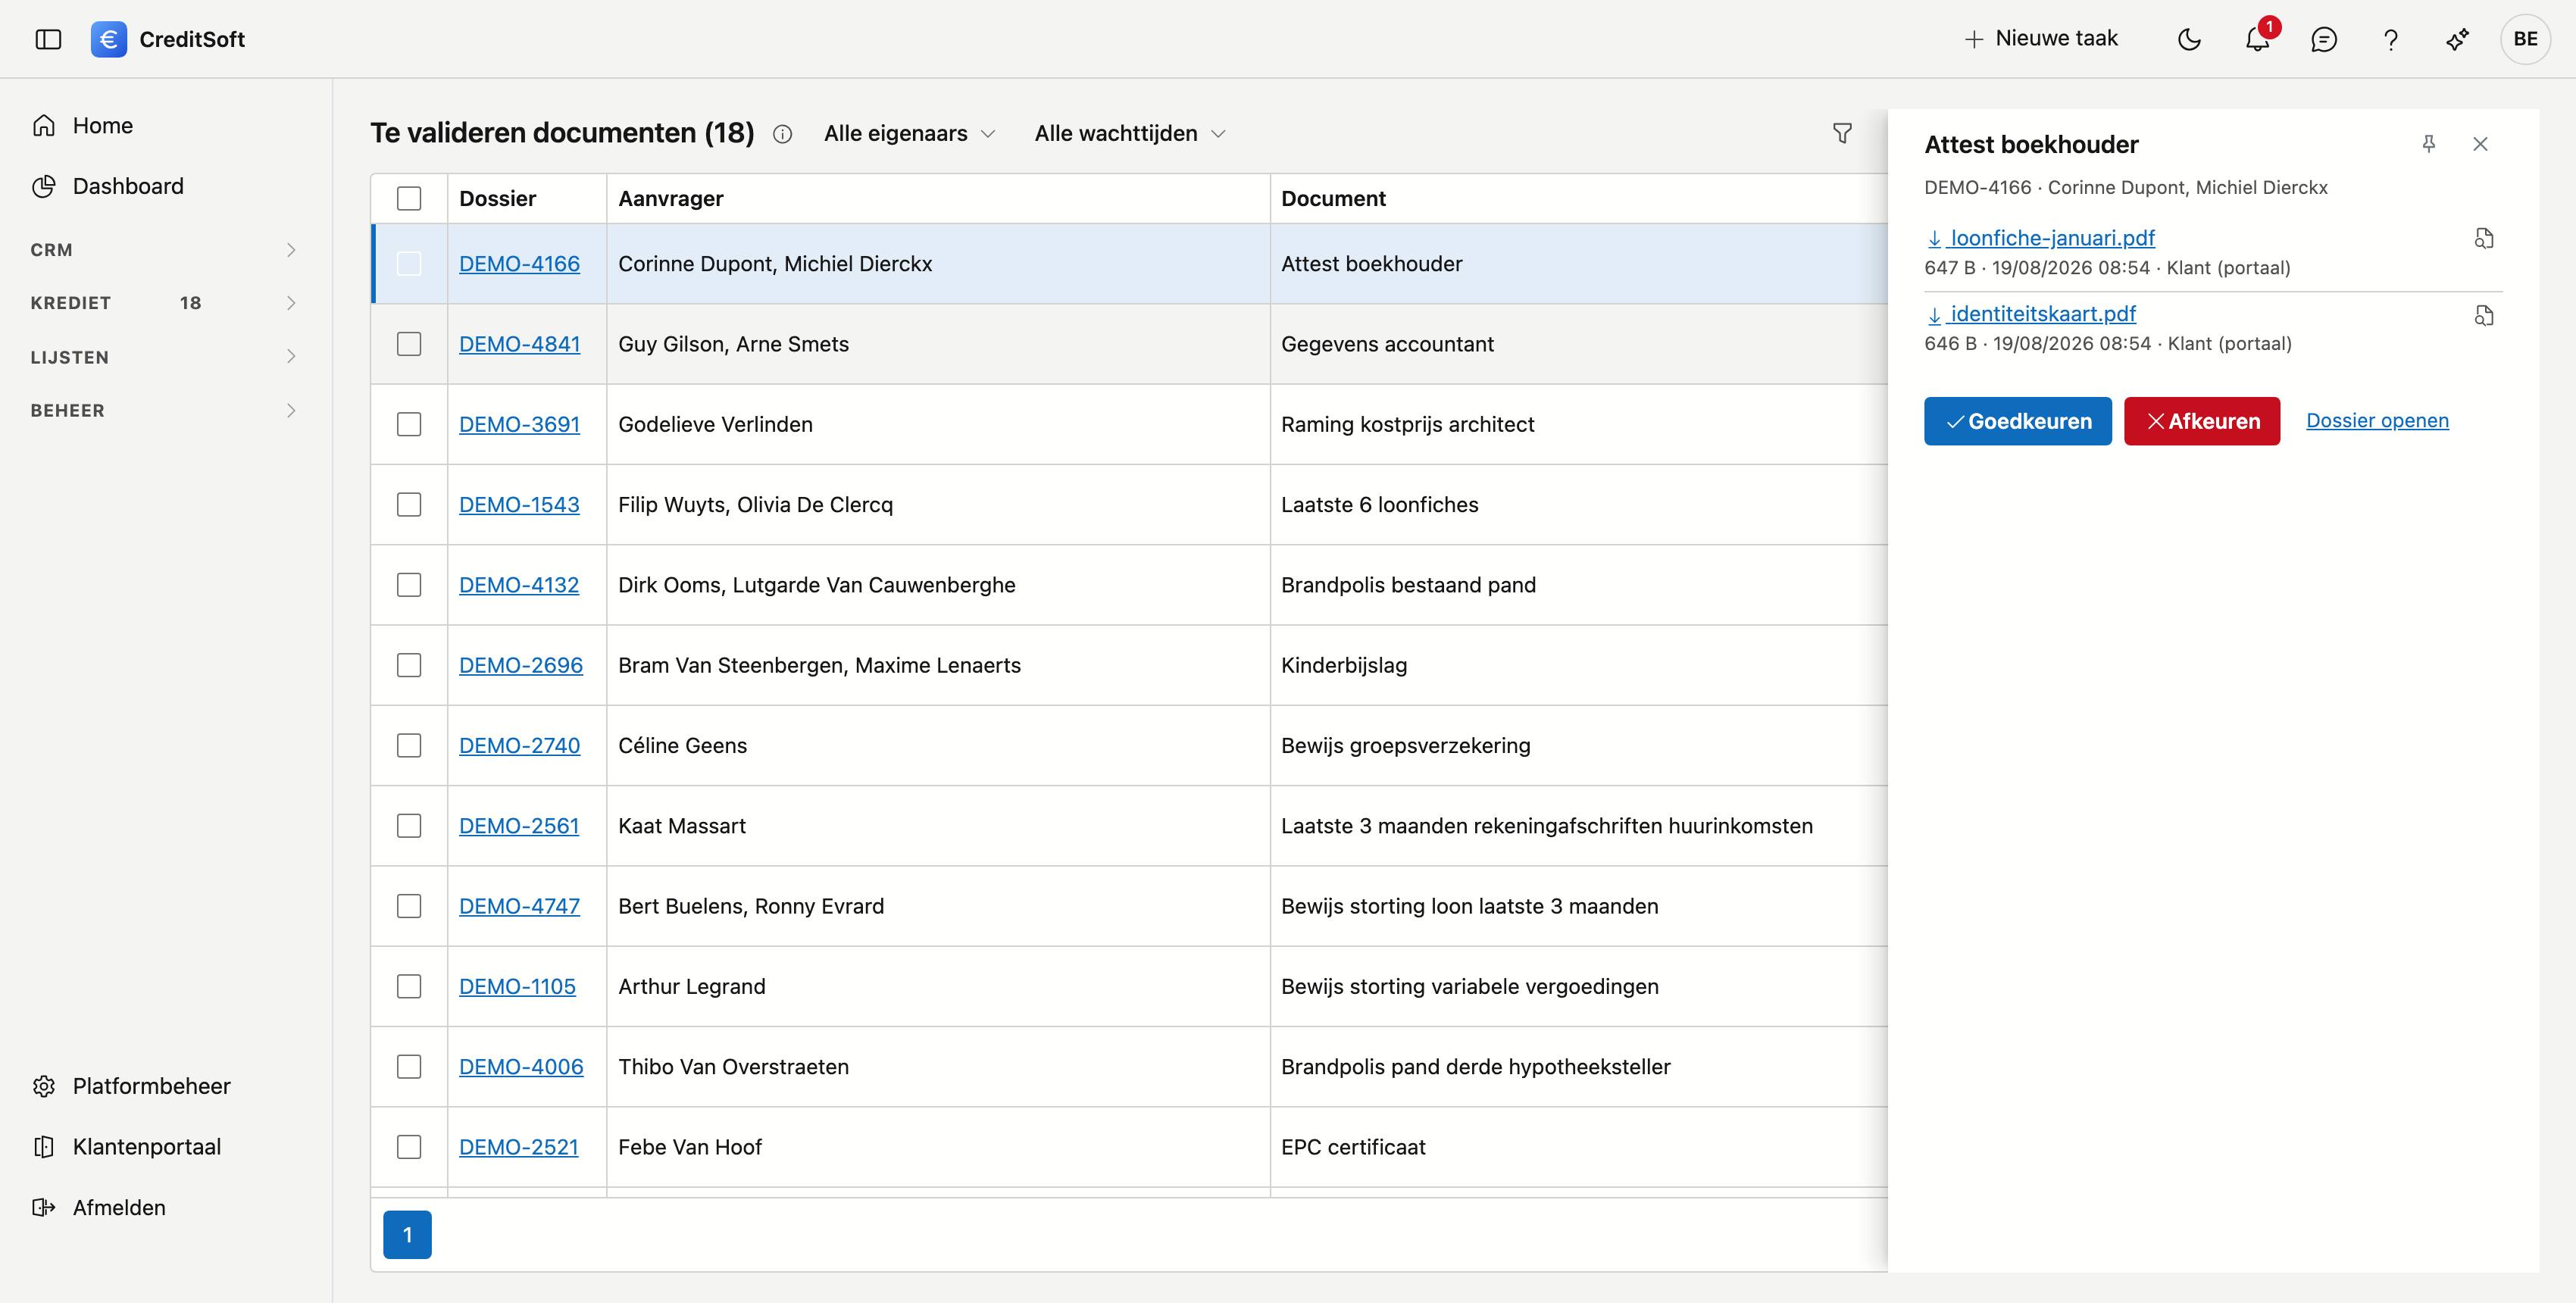Check the DEMO-2740 row checkbox

(409, 746)
